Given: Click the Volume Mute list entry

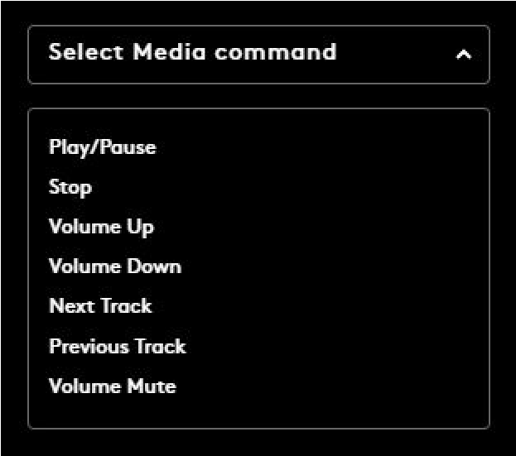Looking at the screenshot, I should (x=112, y=386).
